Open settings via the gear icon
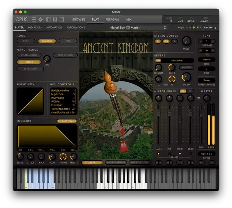 [x=41, y=19]
